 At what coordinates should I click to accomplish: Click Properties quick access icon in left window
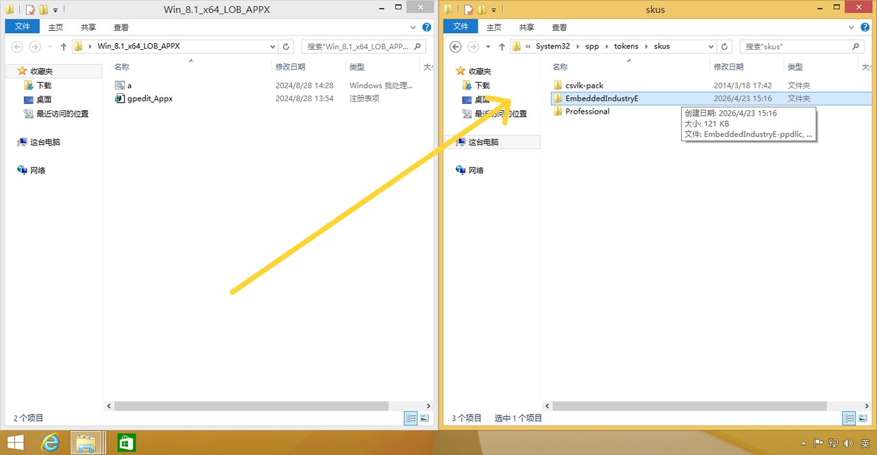(x=30, y=10)
